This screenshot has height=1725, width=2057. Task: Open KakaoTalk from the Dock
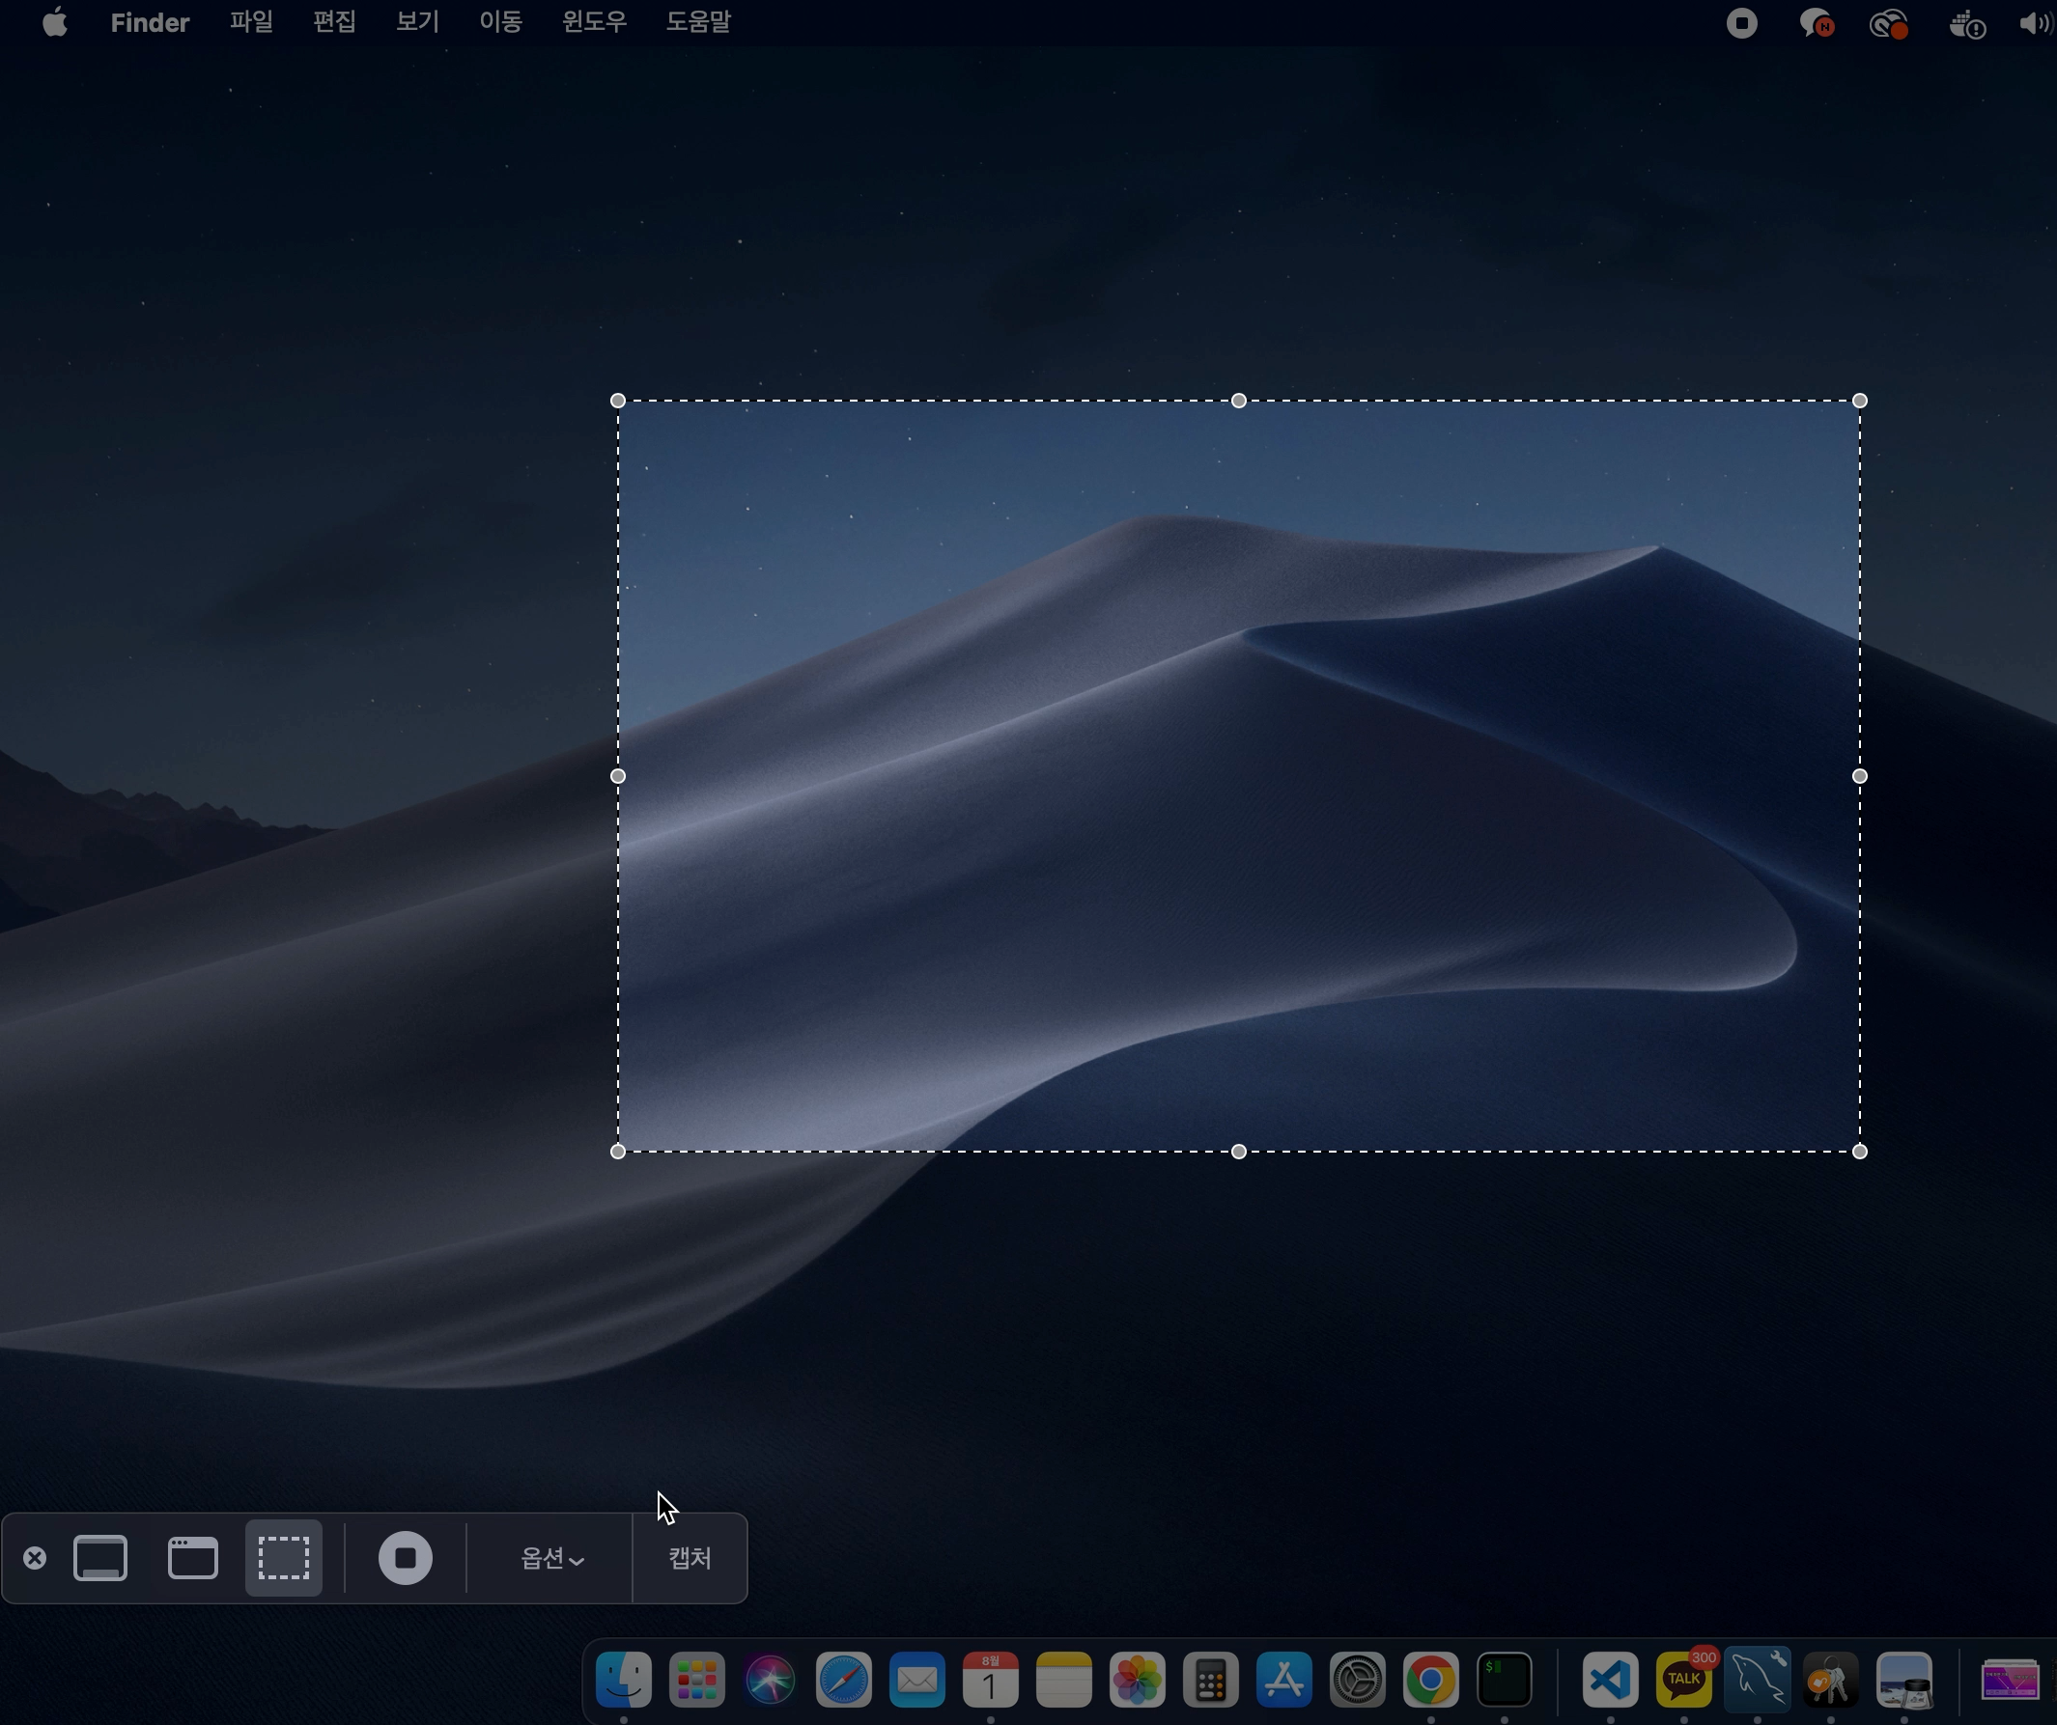coord(1684,1680)
